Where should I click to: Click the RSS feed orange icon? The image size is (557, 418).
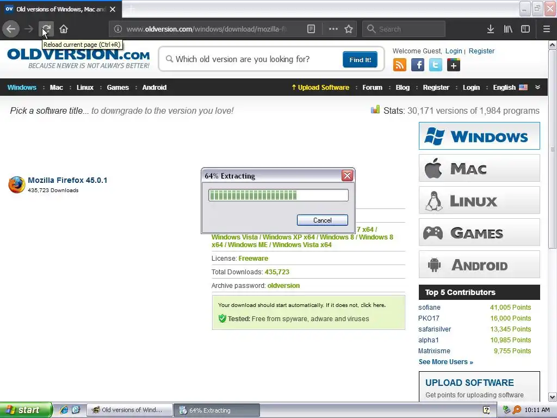pos(400,65)
